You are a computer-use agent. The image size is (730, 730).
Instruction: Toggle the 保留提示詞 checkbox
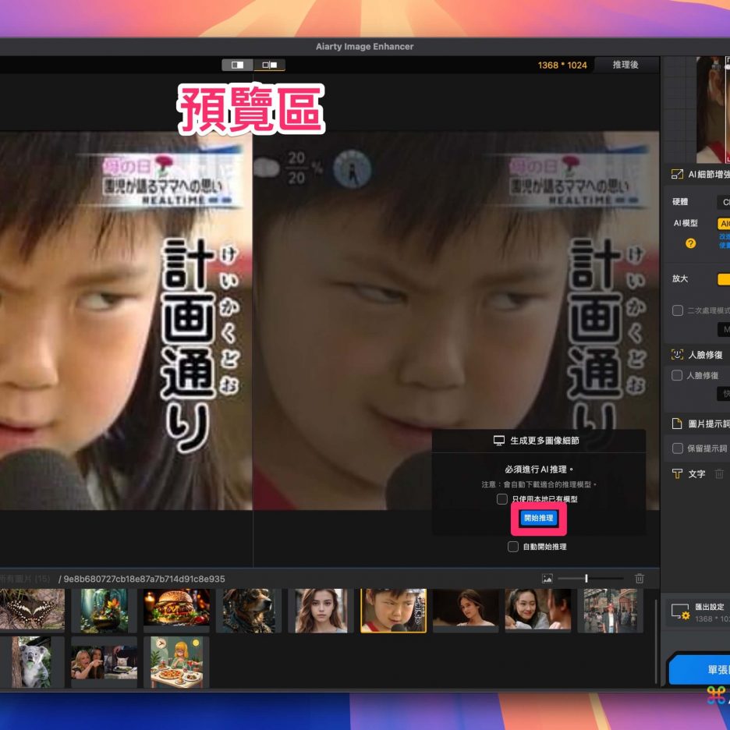(x=677, y=448)
